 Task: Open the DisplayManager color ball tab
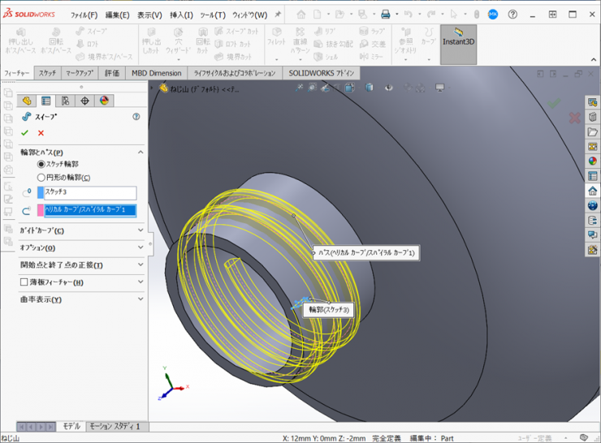[104, 101]
